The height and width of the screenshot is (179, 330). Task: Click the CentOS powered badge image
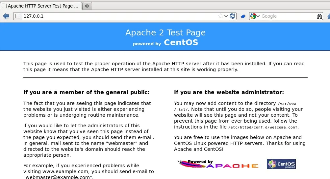click(281, 164)
